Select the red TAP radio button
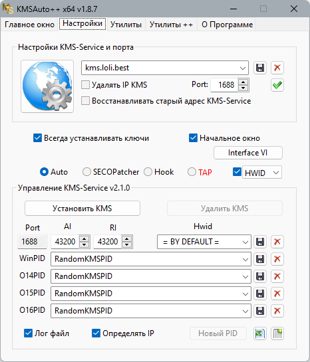Screen dimensions: 310x362 192,172
